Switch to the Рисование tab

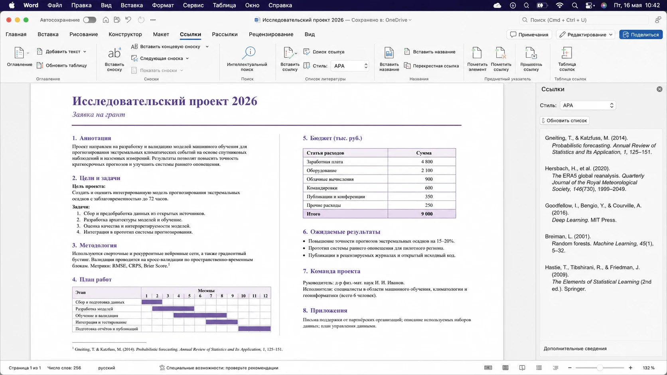click(x=83, y=34)
